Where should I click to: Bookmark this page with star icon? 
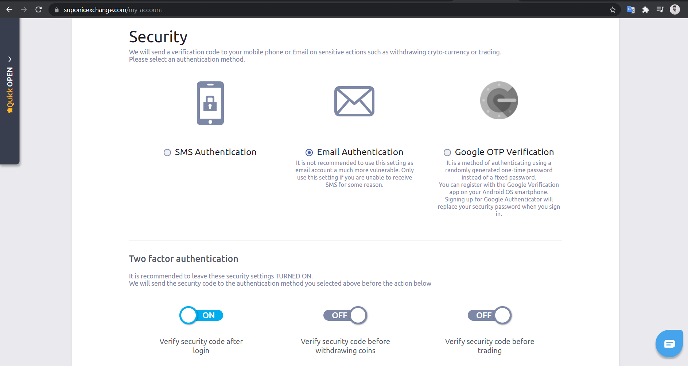coord(613,10)
